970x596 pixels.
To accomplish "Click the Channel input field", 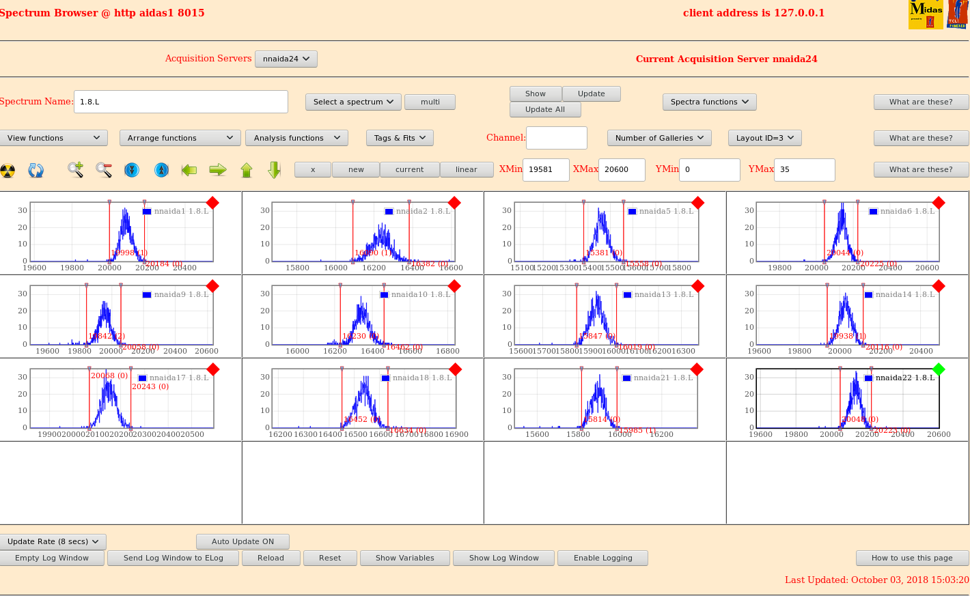I will tap(557, 138).
